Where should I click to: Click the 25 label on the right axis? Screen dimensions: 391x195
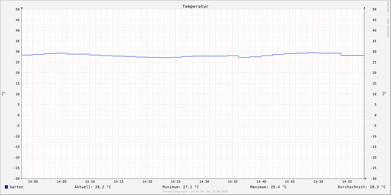[x=374, y=62]
